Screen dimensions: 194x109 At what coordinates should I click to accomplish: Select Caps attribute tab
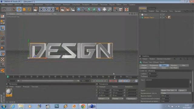click(x=174, y=65)
